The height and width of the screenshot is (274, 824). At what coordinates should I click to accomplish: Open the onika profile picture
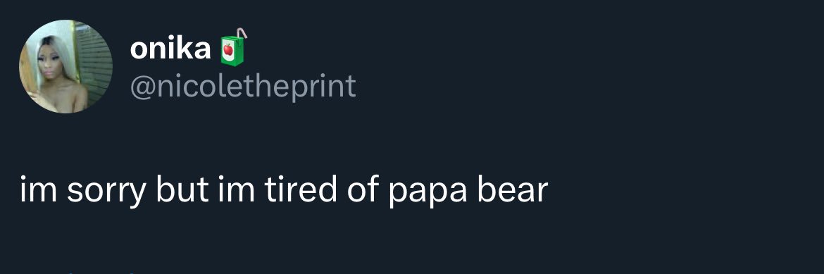[65, 66]
